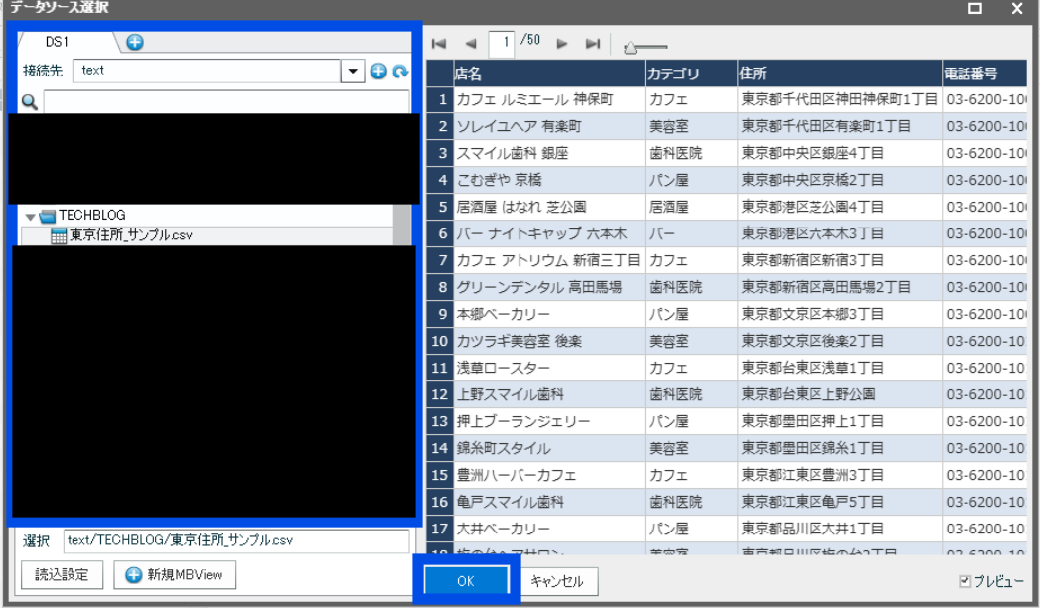Click the page number input field
Viewport: 1040px width, 608px height.
click(x=503, y=43)
